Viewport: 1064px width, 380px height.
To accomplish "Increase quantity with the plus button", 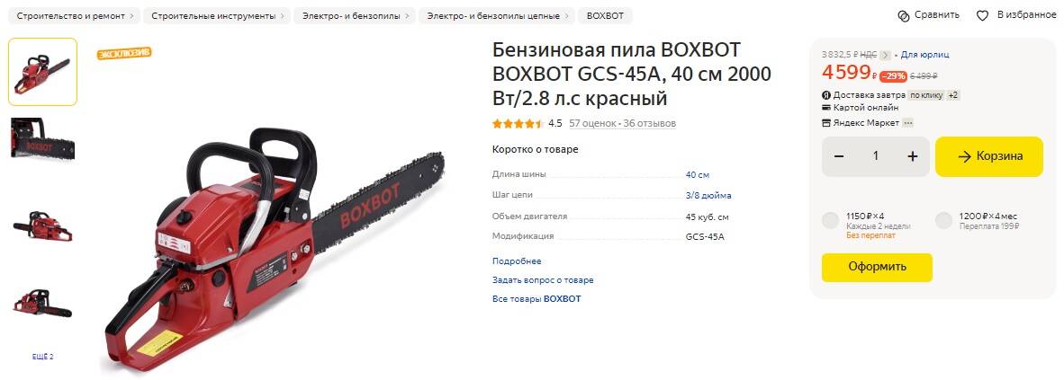I will point(913,156).
